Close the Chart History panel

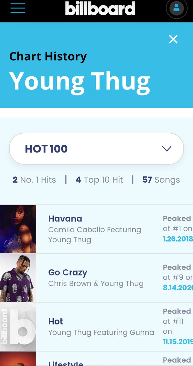(x=173, y=39)
